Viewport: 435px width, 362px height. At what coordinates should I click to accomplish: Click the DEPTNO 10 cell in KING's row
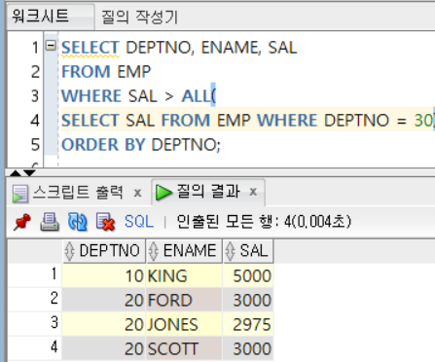(104, 276)
